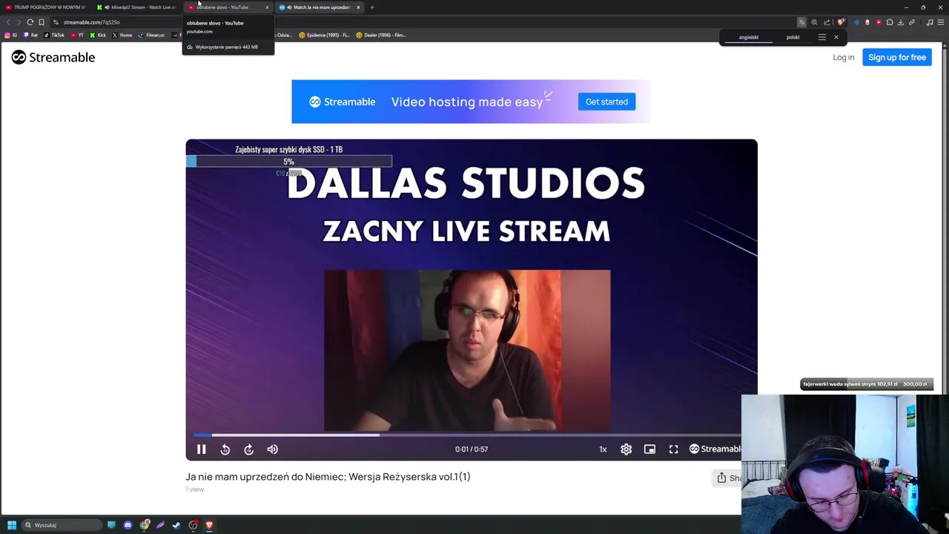Screen dimensions: 949x534
Task: Open the Kick bookmark
Action: tap(98, 35)
